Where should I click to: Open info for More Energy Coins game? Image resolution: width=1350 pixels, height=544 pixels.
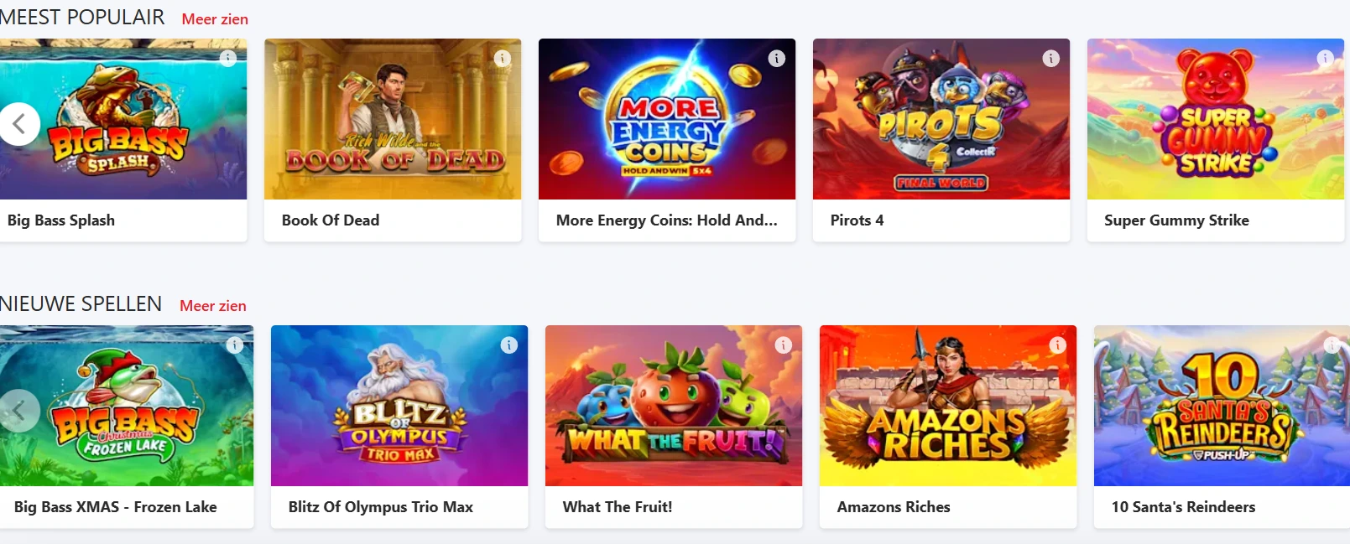click(x=776, y=58)
